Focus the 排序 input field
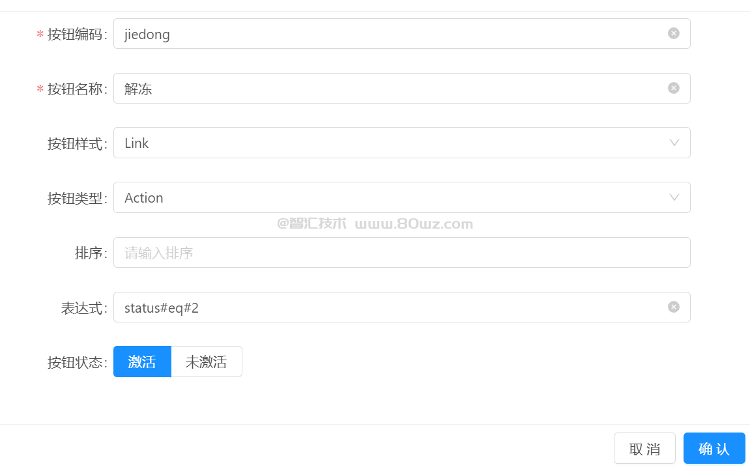 [402, 253]
